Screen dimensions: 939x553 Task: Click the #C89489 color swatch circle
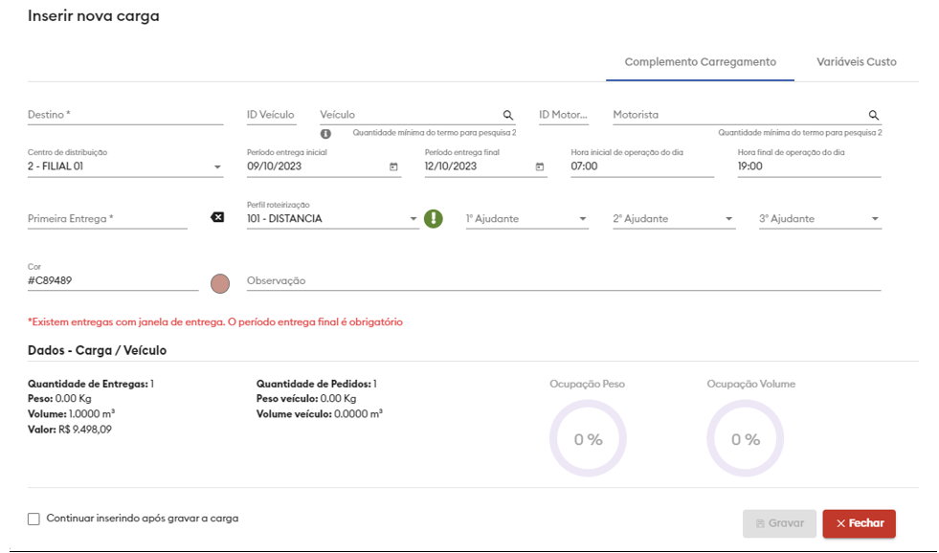pos(220,283)
